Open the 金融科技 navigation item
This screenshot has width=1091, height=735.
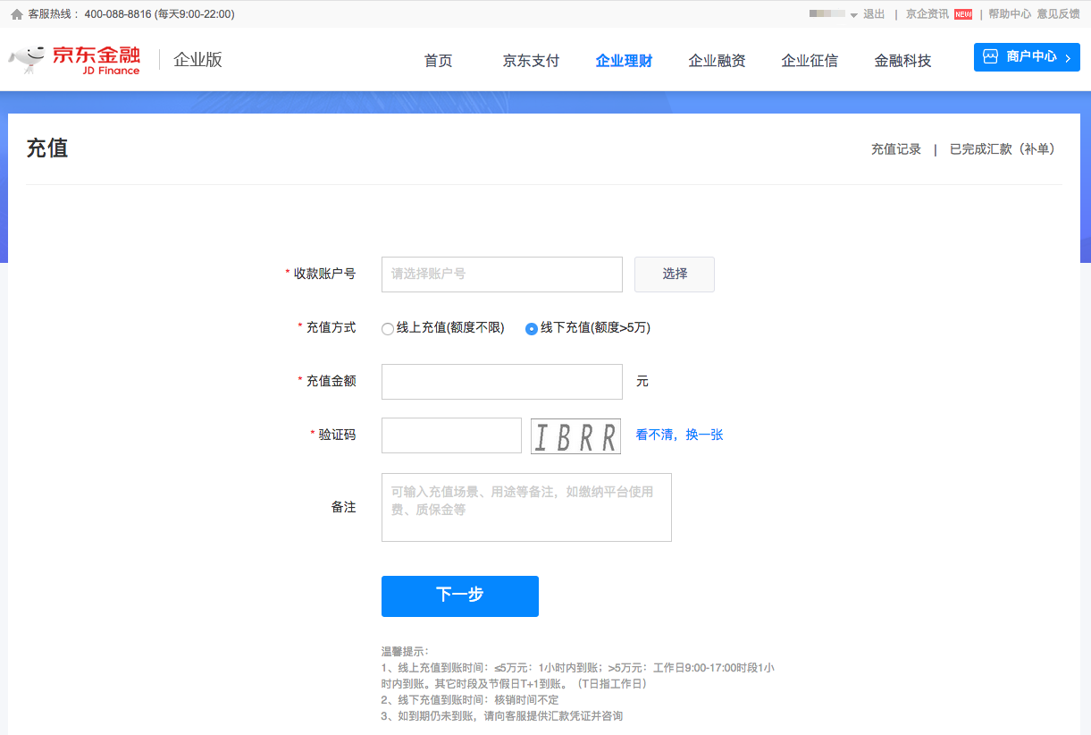[902, 61]
